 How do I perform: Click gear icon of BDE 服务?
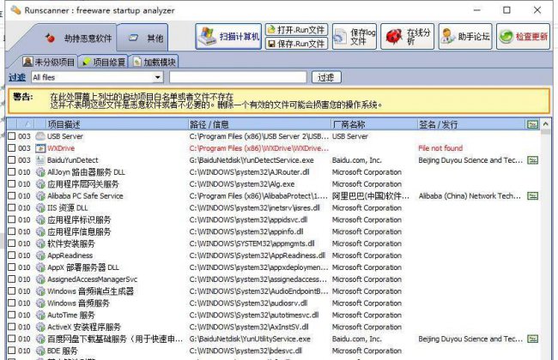(40, 351)
